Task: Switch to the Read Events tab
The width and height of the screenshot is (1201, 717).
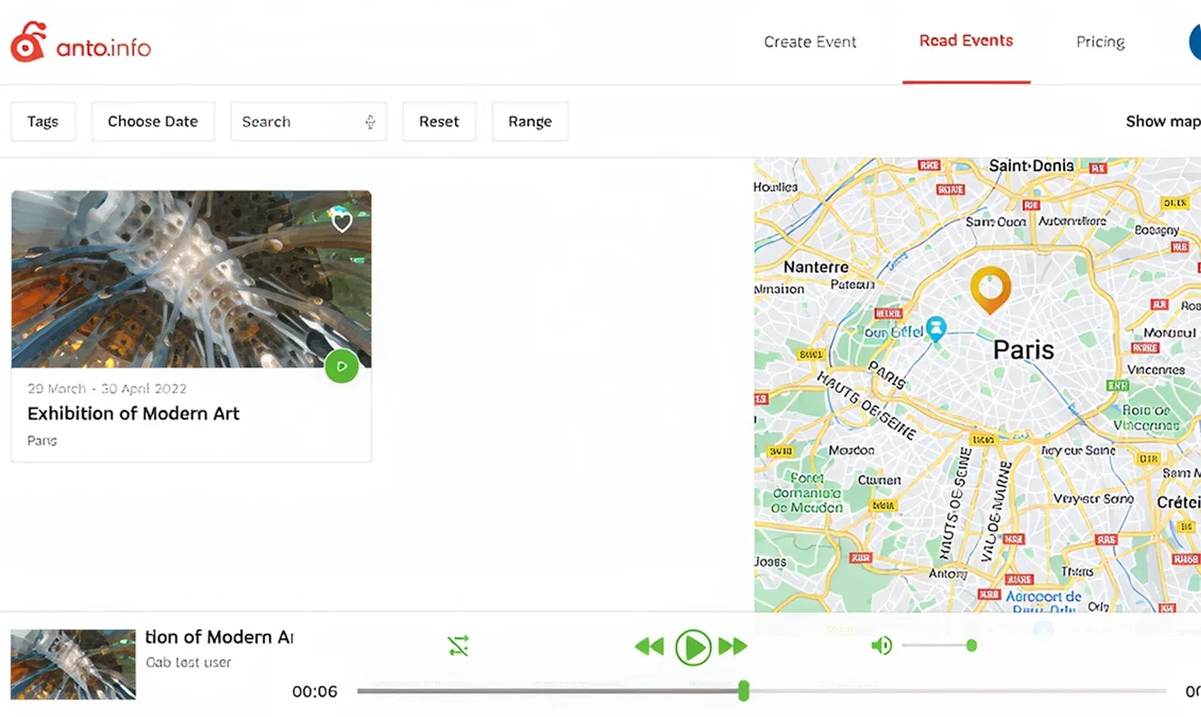Action: pos(966,41)
